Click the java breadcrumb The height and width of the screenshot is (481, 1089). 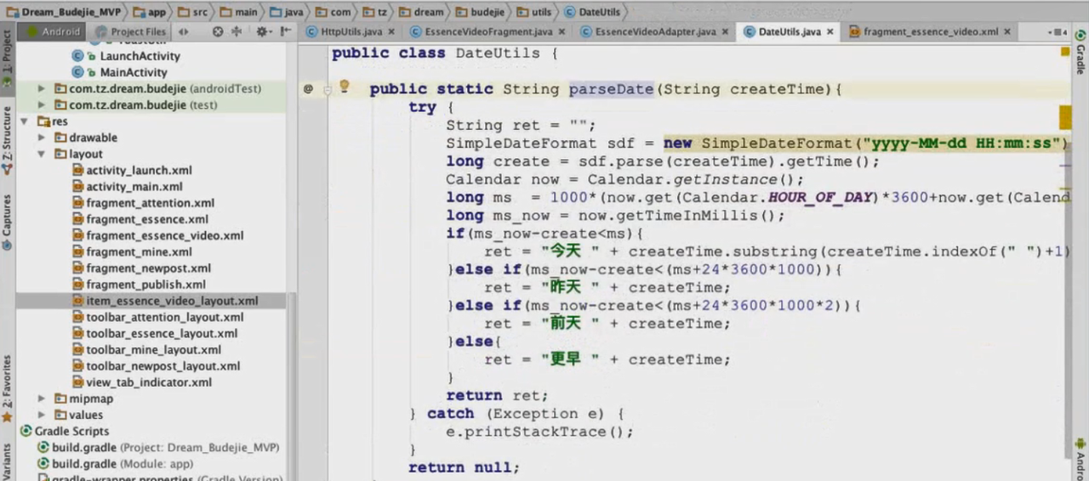(287, 12)
